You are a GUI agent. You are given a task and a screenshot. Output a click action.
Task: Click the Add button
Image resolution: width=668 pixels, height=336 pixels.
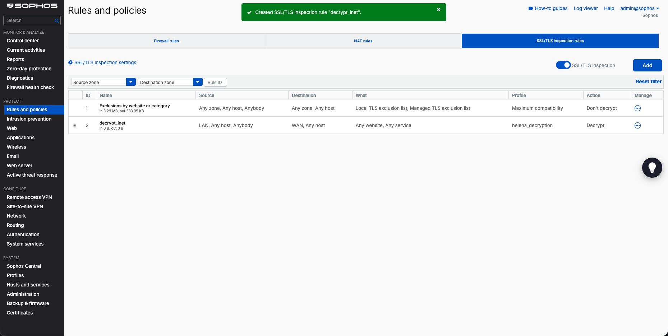647,65
